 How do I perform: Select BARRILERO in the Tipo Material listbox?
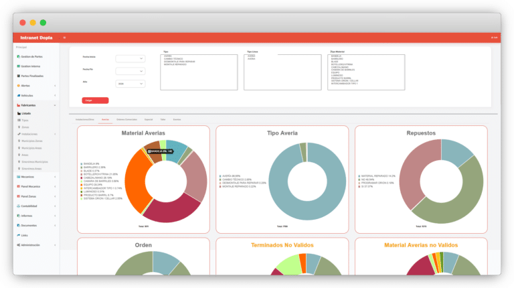337,59
